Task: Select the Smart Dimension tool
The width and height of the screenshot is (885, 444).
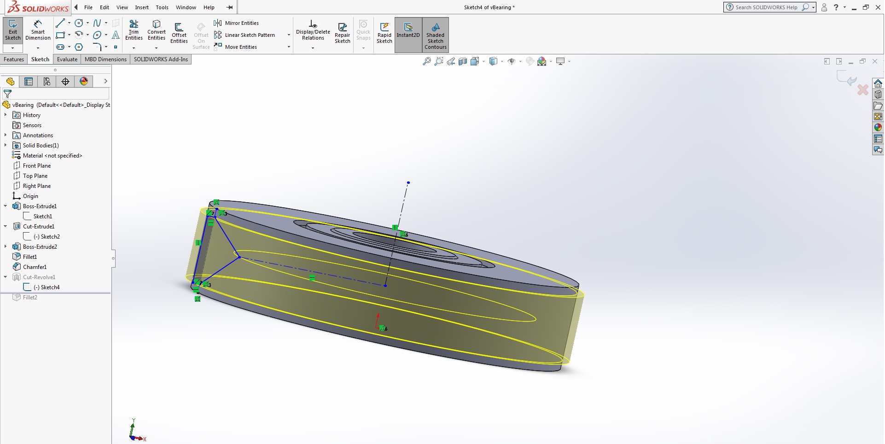Action: (x=38, y=30)
